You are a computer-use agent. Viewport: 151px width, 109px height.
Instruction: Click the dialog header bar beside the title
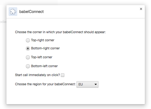92,12
